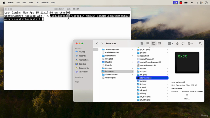Switch Finder to icon view
The width and height of the screenshot is (210, 118).
[x=142, y=43]
